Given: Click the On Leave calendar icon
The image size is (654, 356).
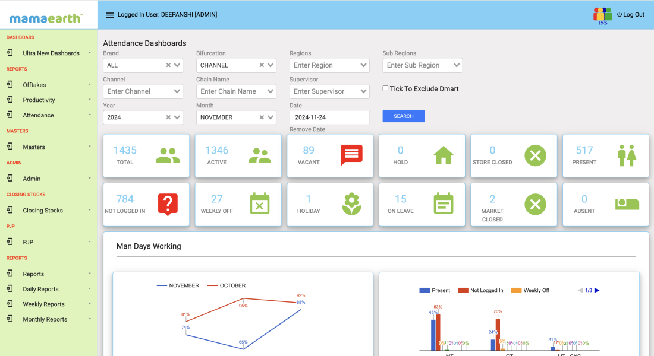Looking at the screenshot, I should 444,204.
